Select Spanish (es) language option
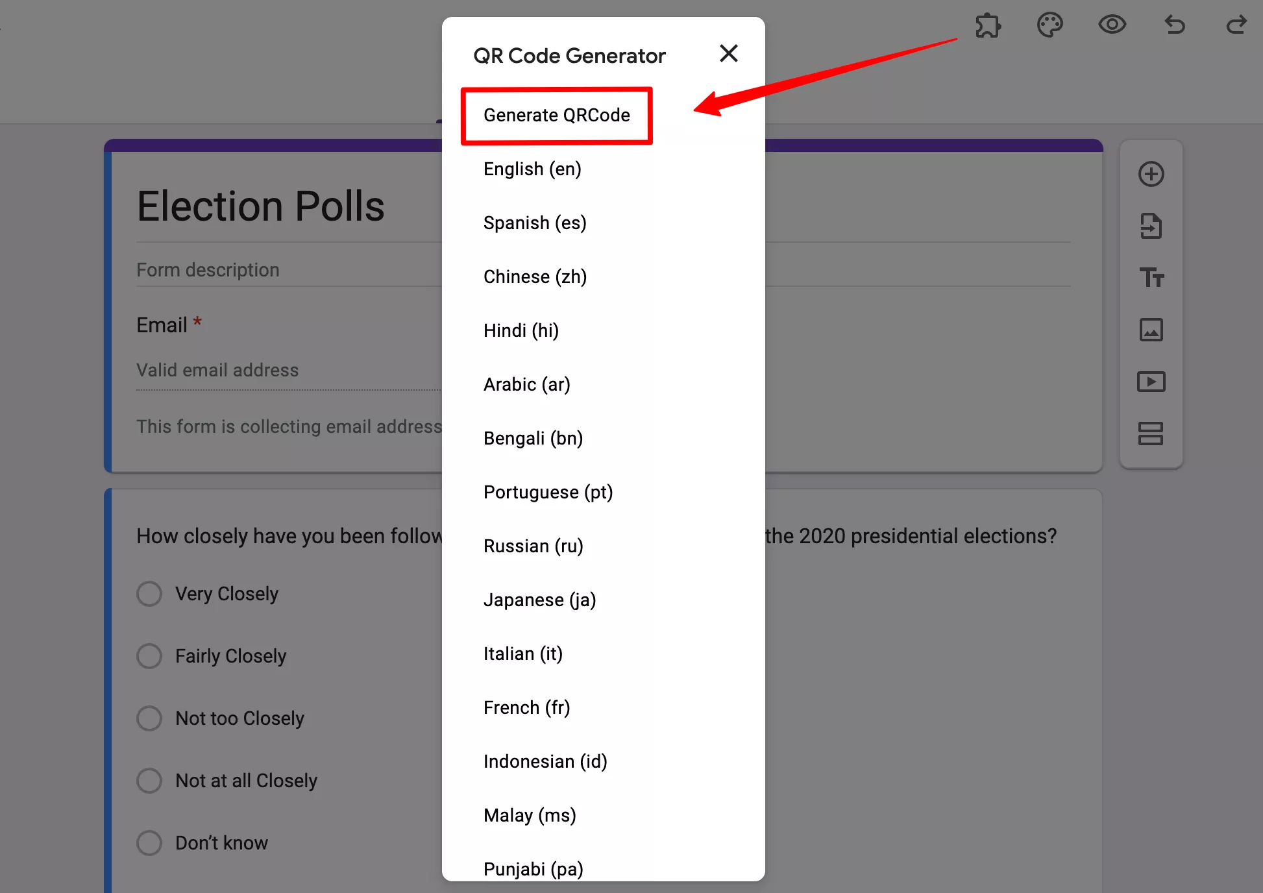 [x=534, y=223]
